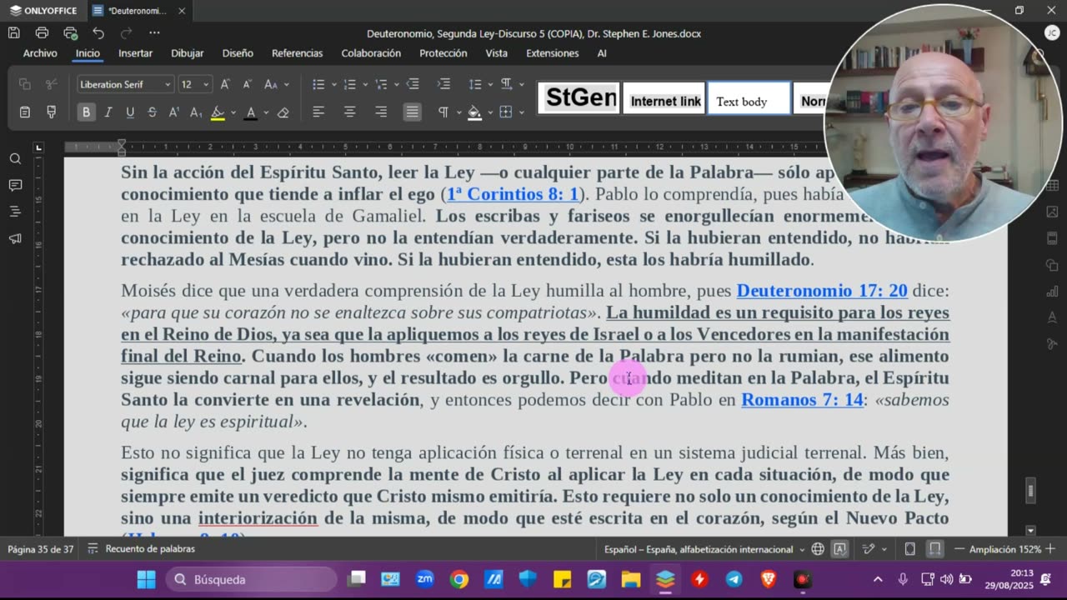Toggle fit to width in status bar
The width and height of the screenshot is (1067, 600).
click(935, 549)
